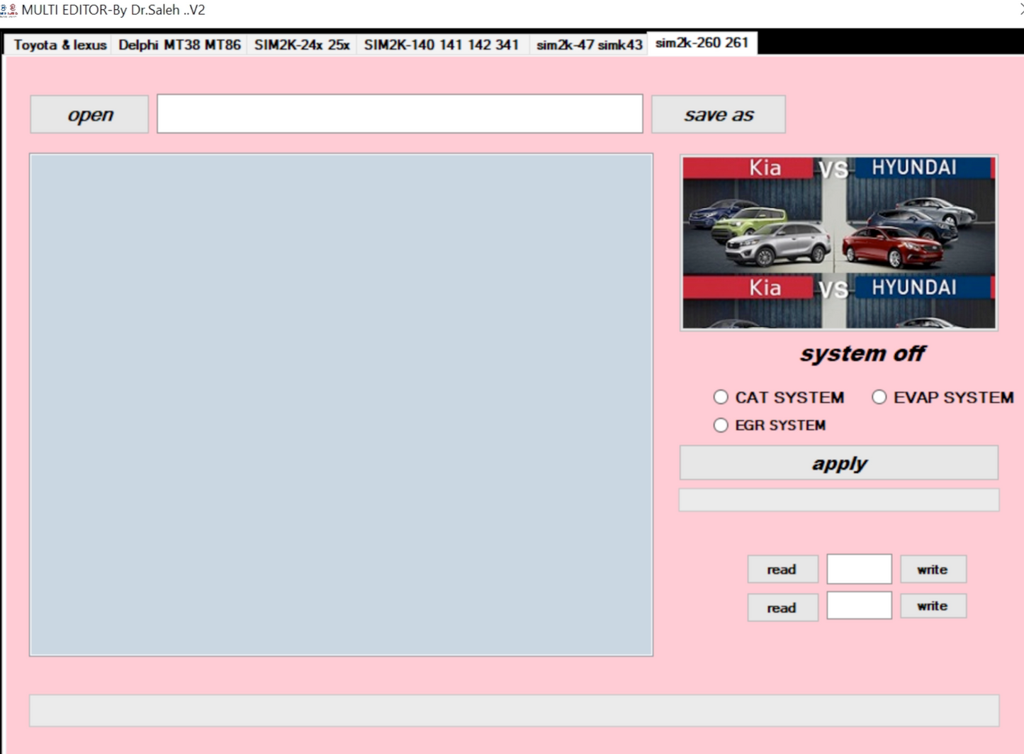Select the EVAP SYSTEM radio button

click(879, 397)
